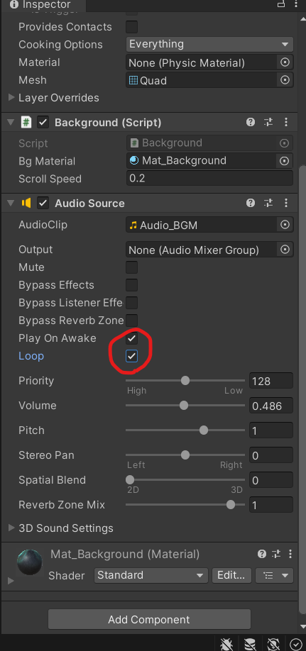Pick object for Bg Material field

(x=285, y=161)
